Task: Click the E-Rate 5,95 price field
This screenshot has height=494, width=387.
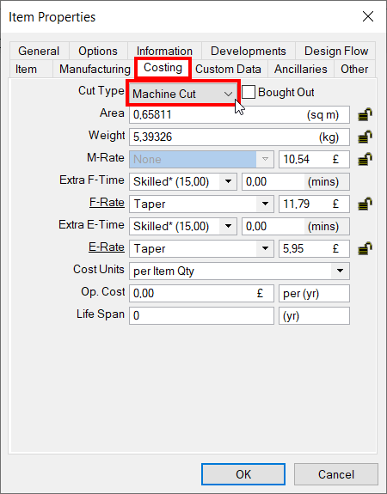Action: [x=314, y=248]
